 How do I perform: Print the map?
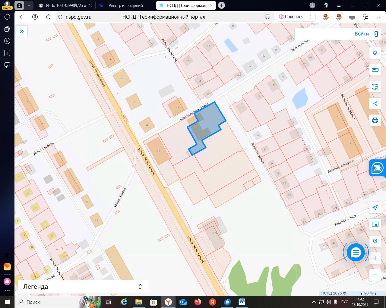(x=375, y=120)
